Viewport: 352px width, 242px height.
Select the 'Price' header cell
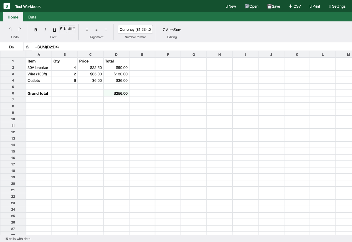point(90,61)
